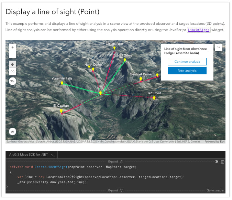Select the pan navigation tool
This screenshot has width=232, height=200.
tap(13, 64)
